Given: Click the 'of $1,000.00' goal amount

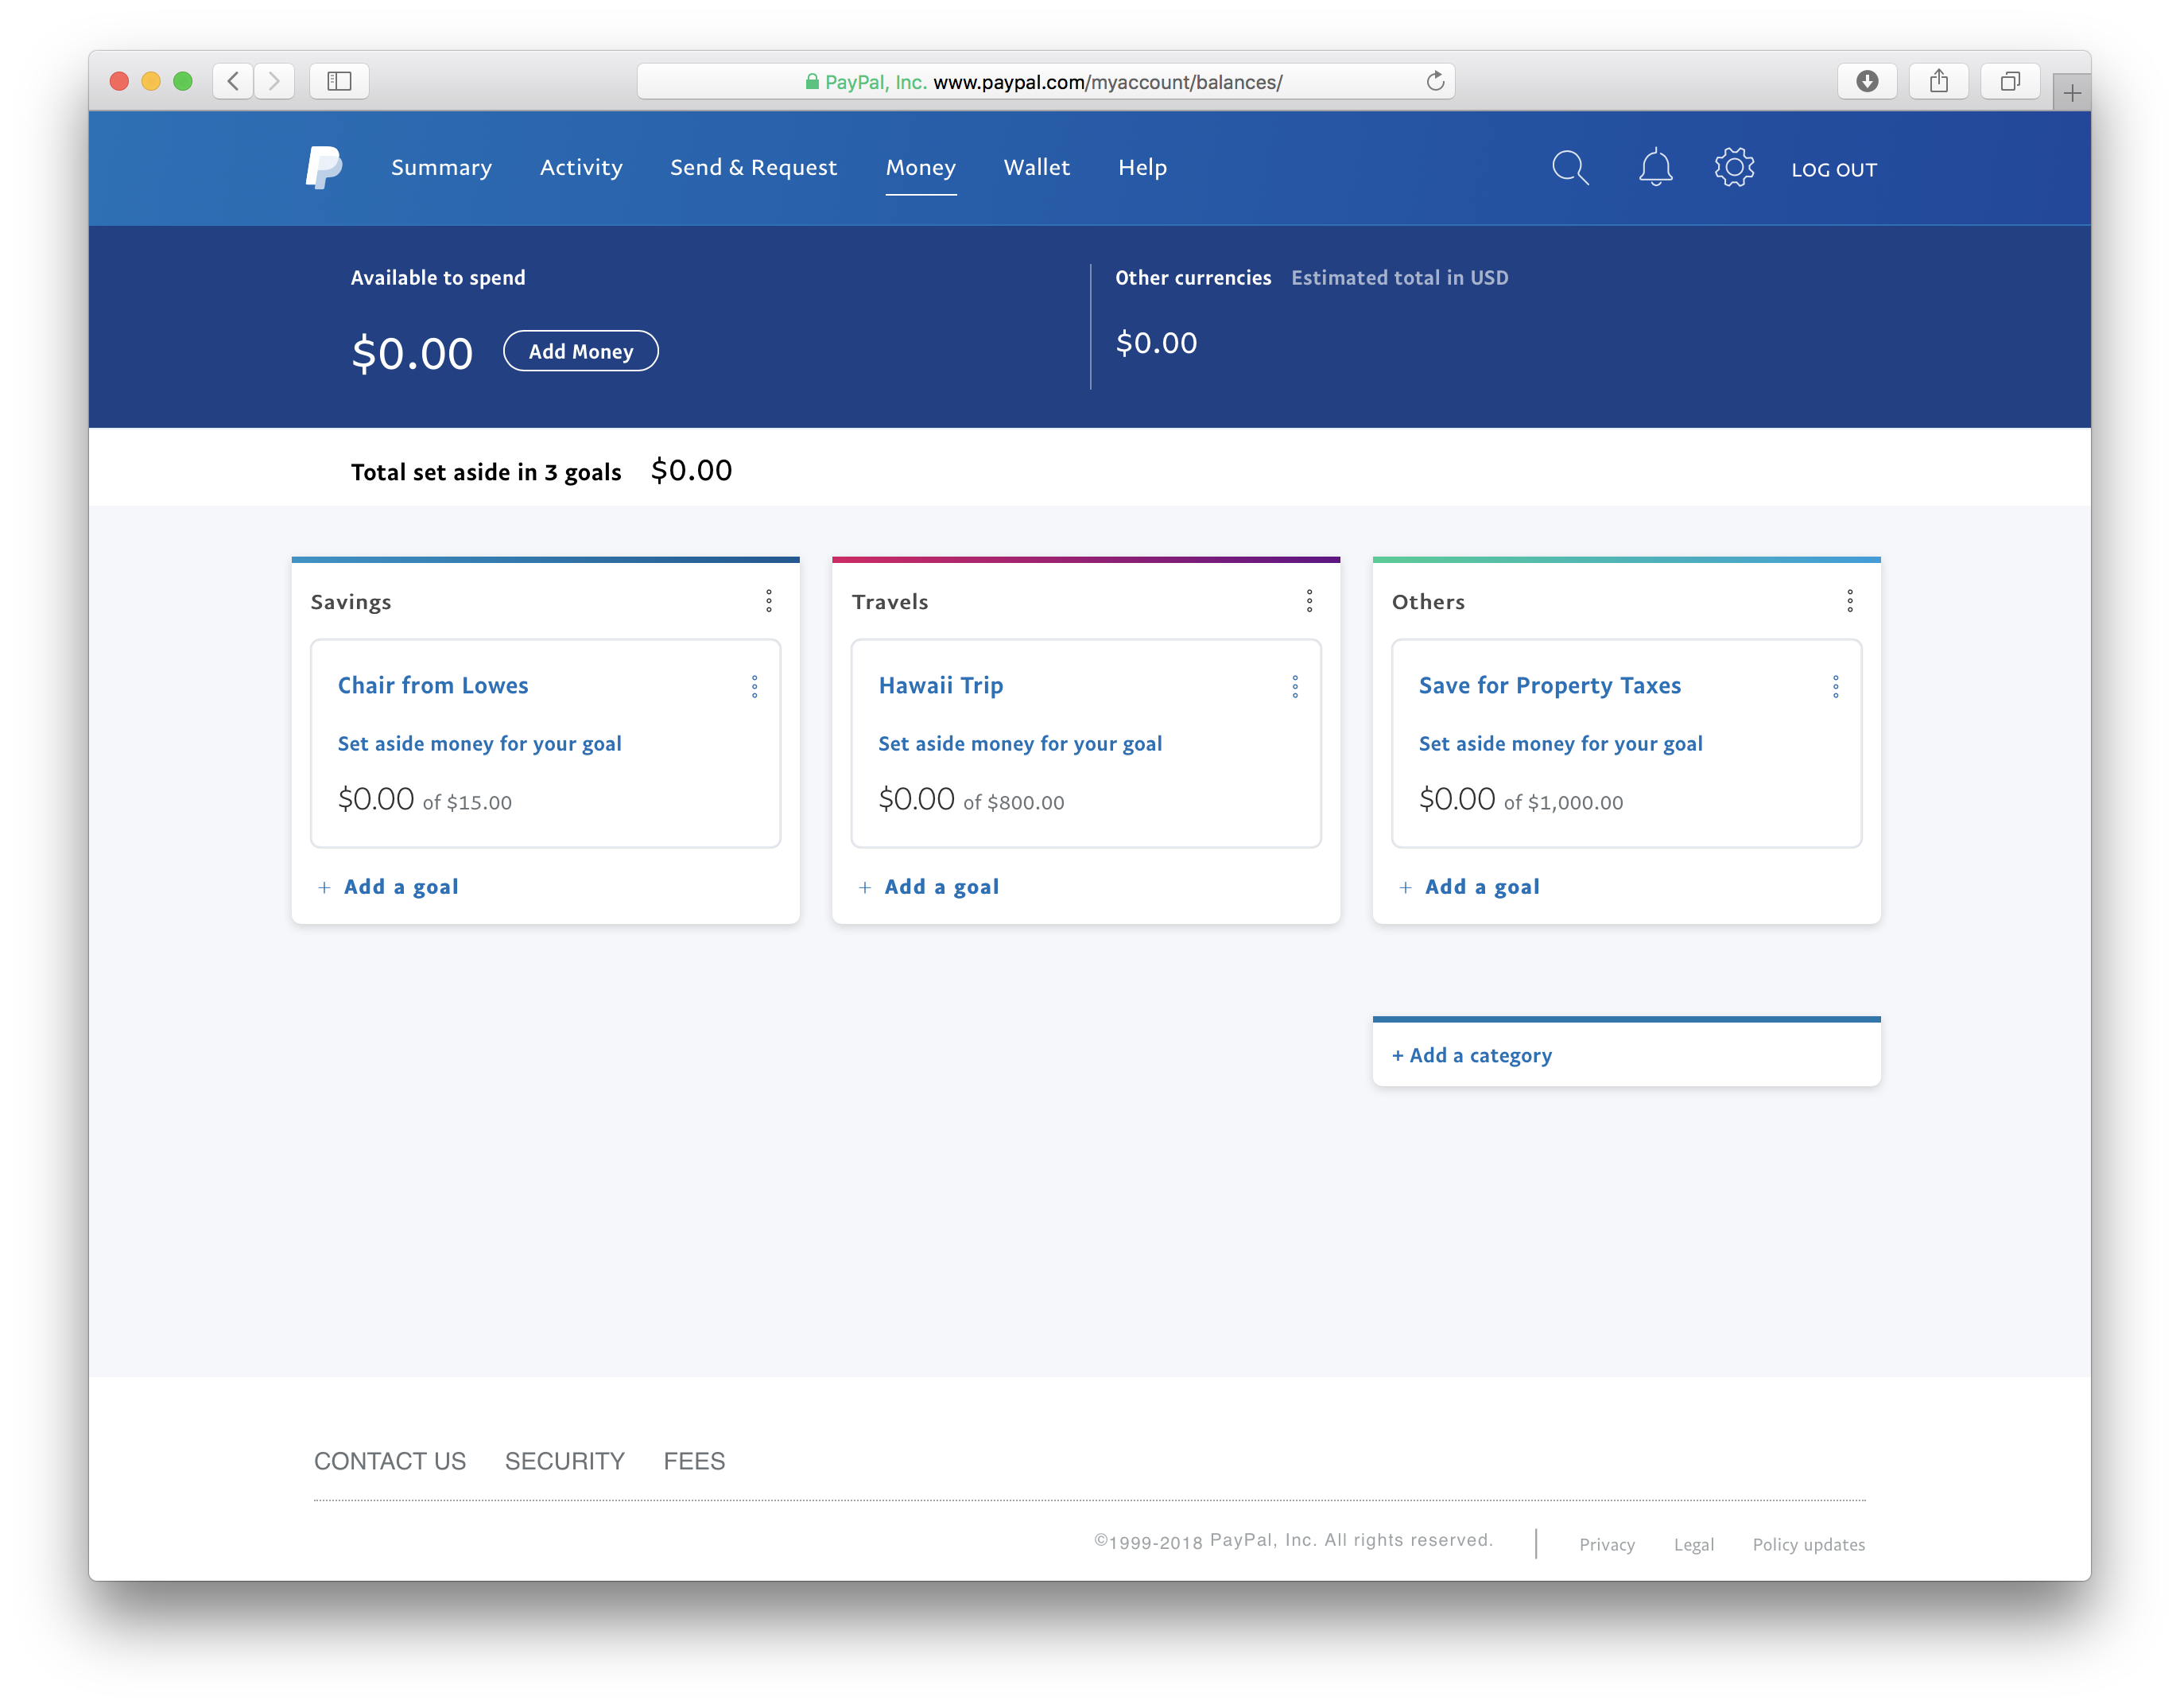Looking at the screenshot, I should coord(1563,803).
